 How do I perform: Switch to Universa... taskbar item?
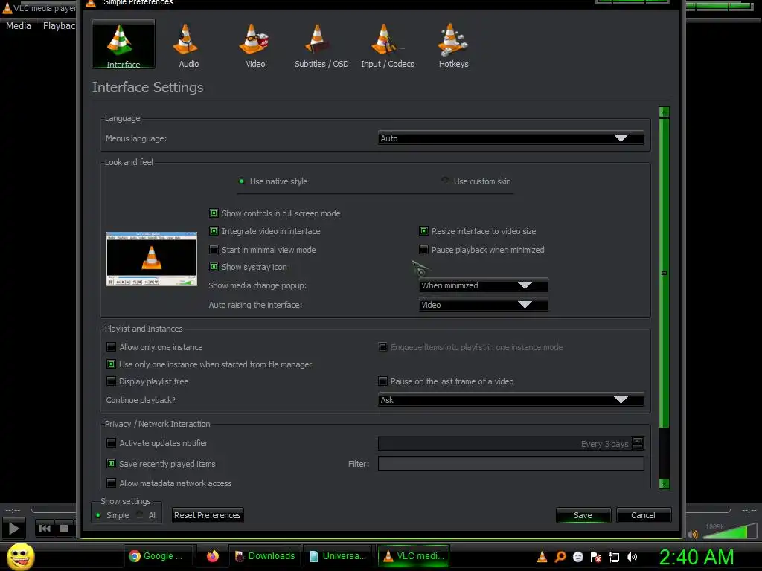click(x=338, y=556)
